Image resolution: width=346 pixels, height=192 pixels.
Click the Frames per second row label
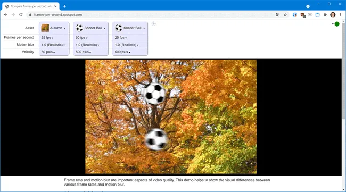click(19, 37)
